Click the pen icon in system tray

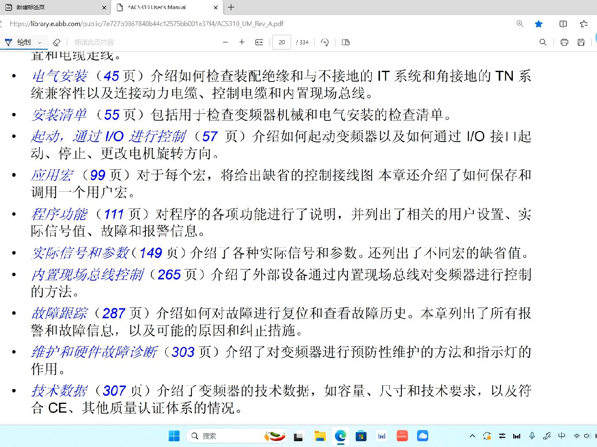547,436
